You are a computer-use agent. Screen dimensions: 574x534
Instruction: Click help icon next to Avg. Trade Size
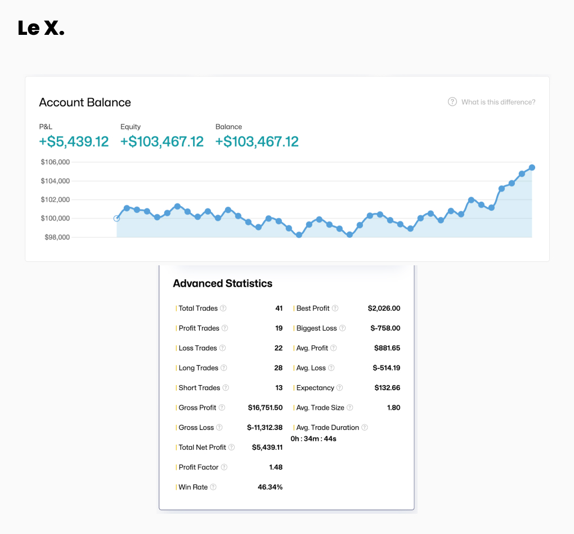350,408
